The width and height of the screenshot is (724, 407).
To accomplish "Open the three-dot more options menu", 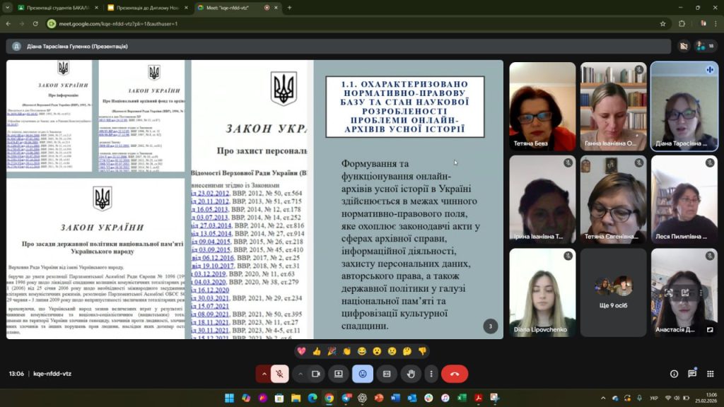I will 431,374.
